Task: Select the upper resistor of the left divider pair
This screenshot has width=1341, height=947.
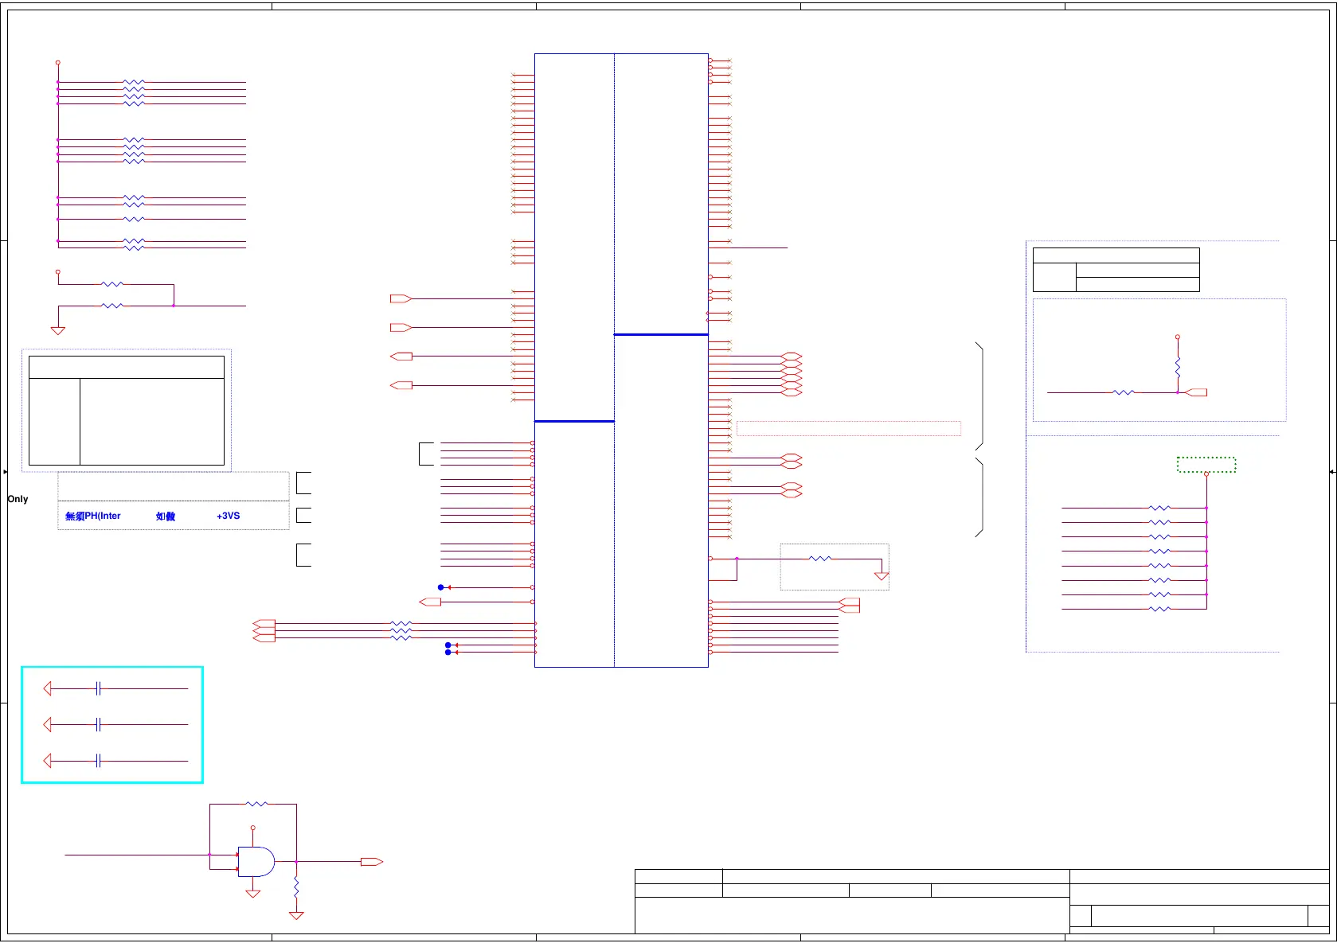Action: pyautogui.click(x=112, y=284)
